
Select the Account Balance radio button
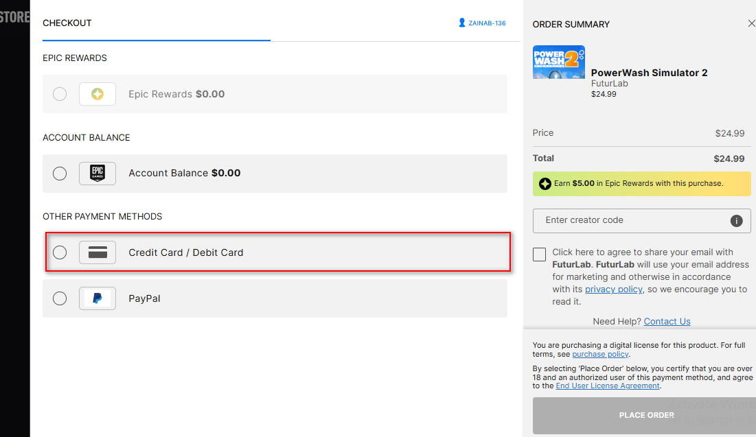click(x=60, y=174)
